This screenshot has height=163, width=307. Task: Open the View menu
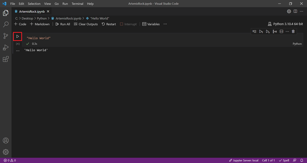tap(47, 4)
